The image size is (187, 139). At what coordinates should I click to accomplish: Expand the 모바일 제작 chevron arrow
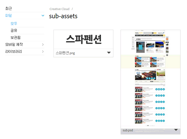(43, 44)
